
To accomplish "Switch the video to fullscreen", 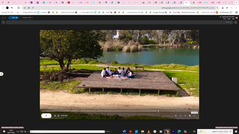I will pyautogui.click(x=194, y=116).
